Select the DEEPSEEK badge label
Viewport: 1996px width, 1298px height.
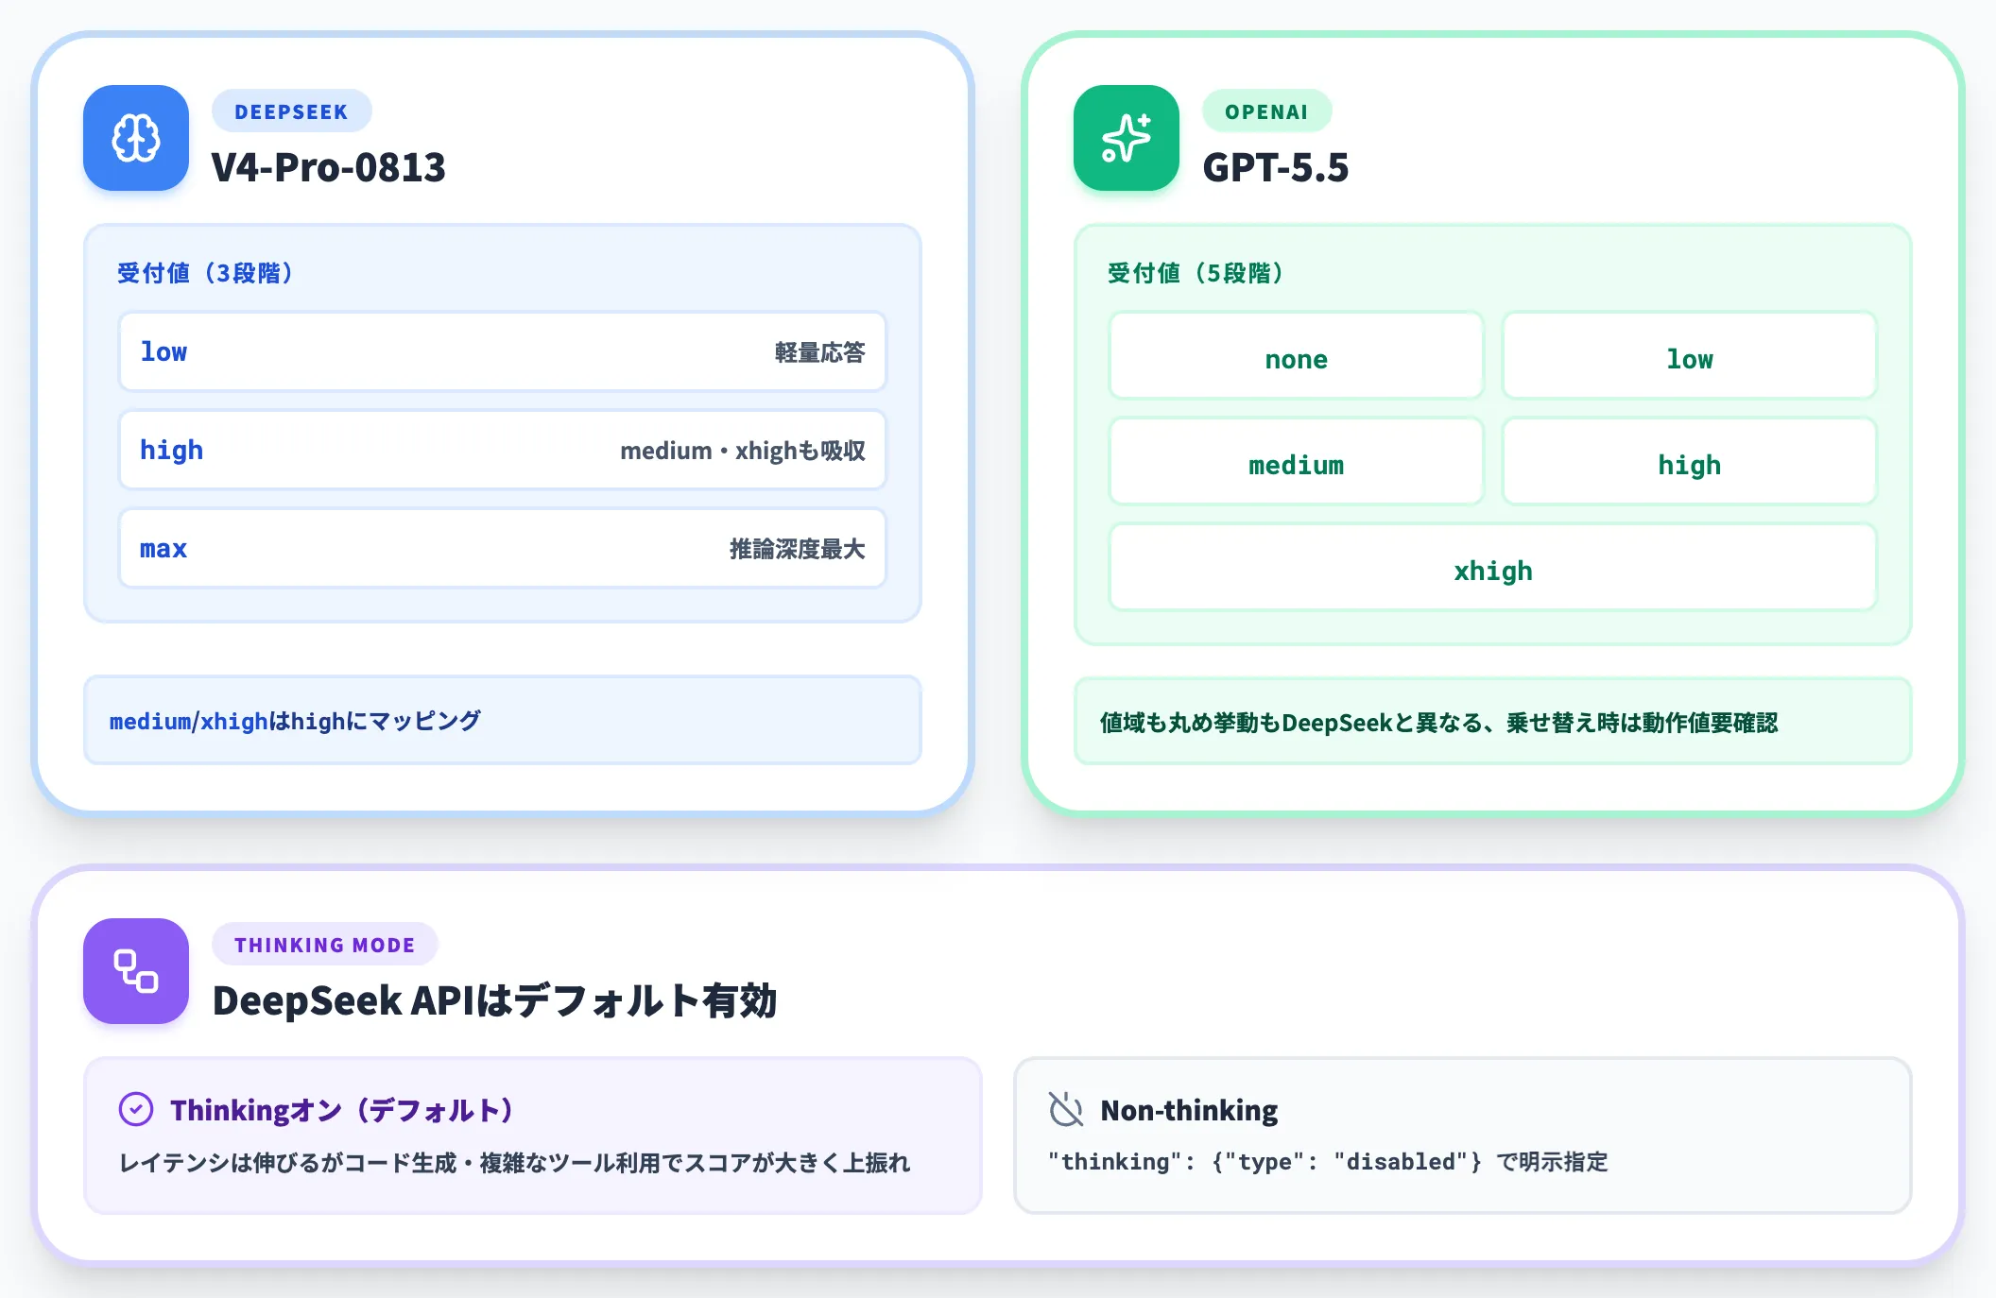[291, 111]
